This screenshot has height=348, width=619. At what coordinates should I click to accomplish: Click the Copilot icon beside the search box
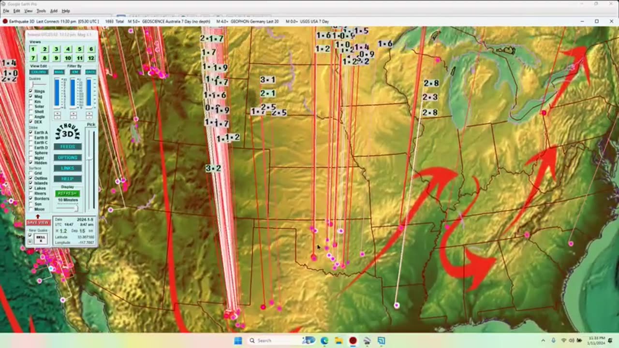coord(309,341)
